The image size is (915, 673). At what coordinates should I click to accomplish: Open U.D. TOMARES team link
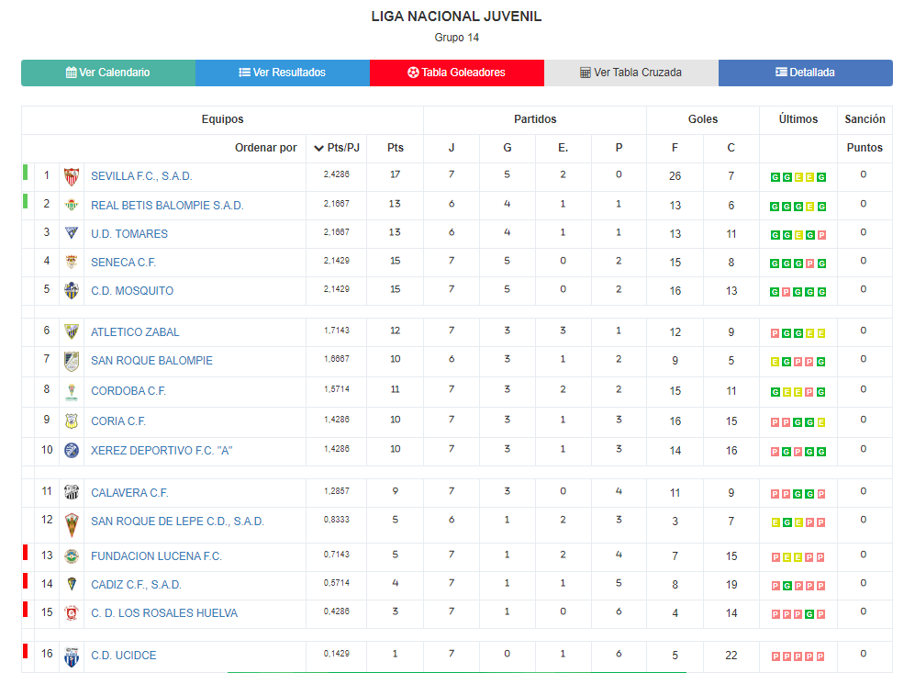[129, 234]
